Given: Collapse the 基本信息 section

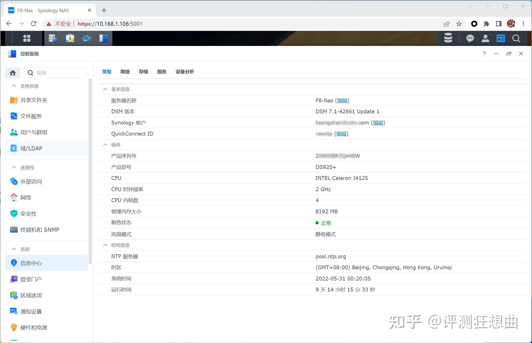Looking at the screenshot, I should (105, 89).
